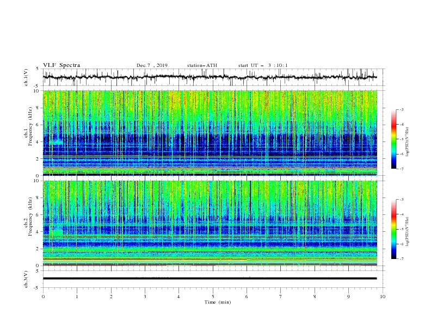Screen dimensions: 431x333
Task: Click "7" on the Time axis
Action: tap(281, 297)
